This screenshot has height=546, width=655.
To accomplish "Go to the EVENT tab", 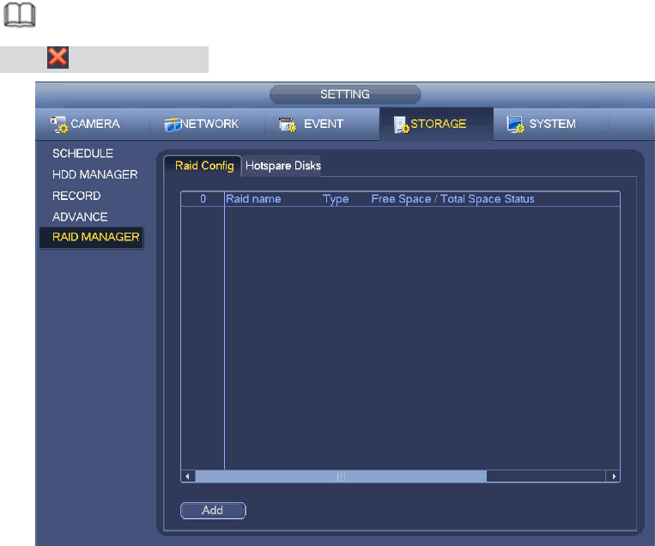I will click(322, 124).
